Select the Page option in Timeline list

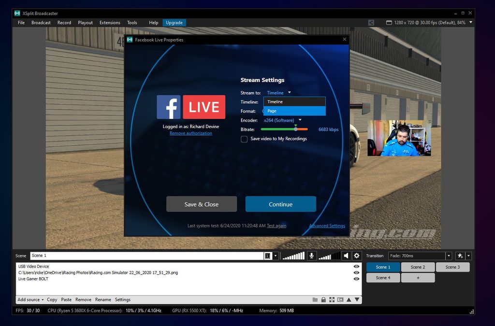(294, 111)
